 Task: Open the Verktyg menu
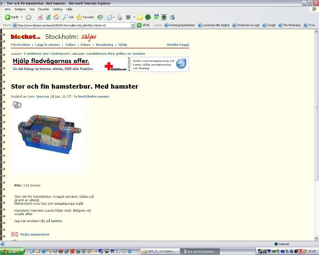58,9
